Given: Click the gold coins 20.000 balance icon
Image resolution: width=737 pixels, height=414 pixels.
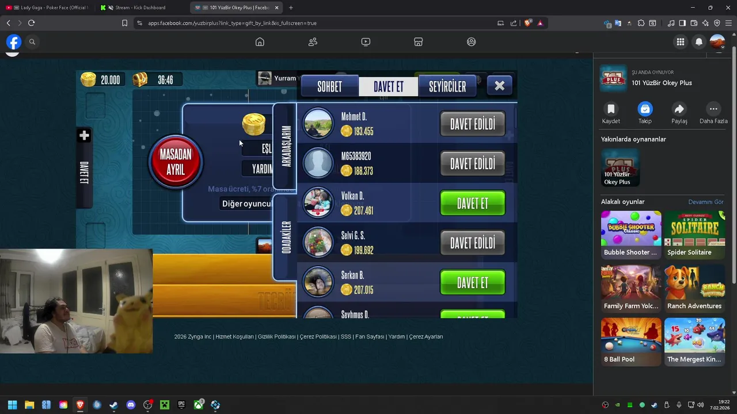Looking at the screenshot, I should point(88,80).
